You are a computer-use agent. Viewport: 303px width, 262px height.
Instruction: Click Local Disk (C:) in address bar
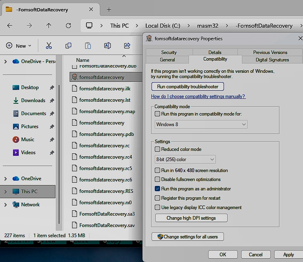[x=163, y=26]
